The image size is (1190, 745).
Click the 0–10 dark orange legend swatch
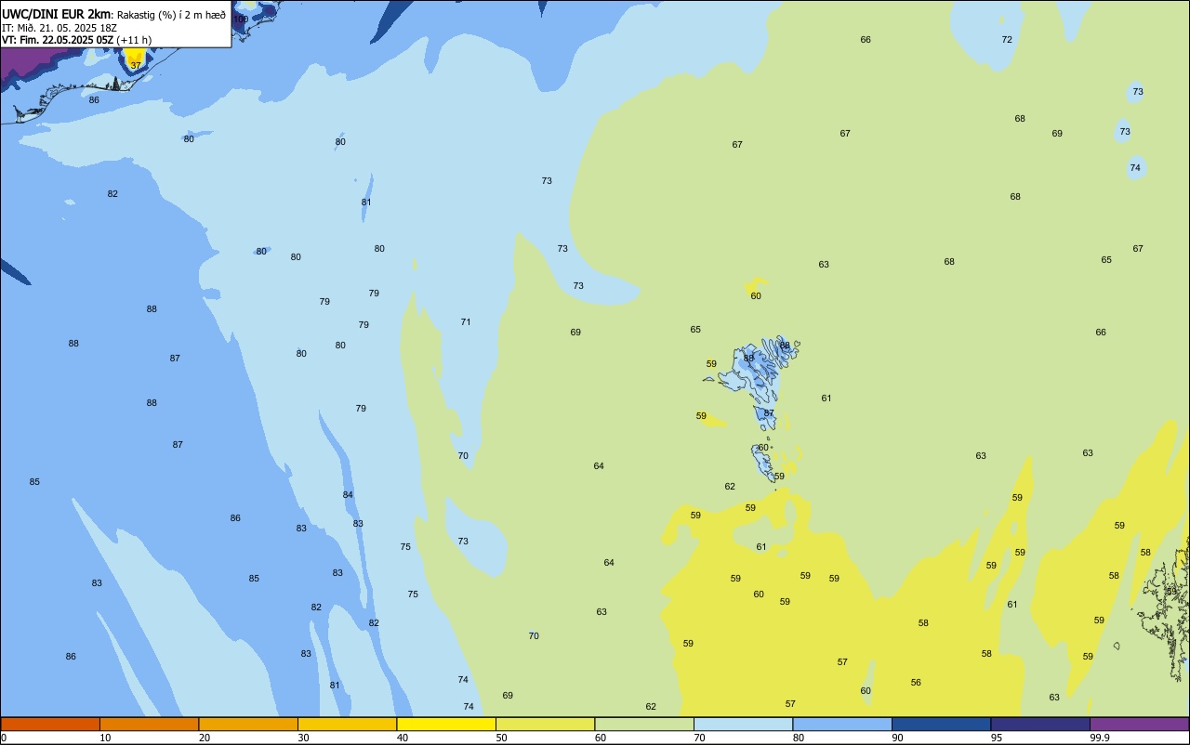coord(50,724)
